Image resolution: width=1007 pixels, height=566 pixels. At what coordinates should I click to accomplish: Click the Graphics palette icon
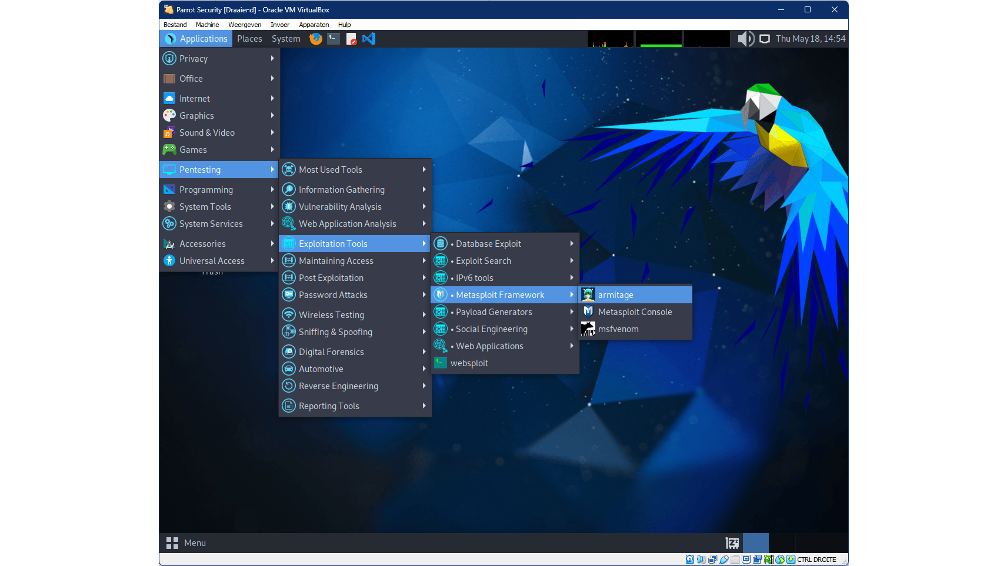[x=169, y=116]
